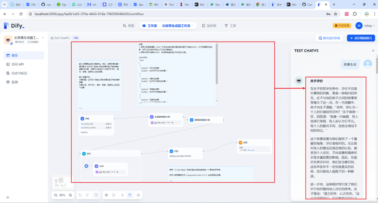Add a new node with plus icon
This screenshot has height=203, width=378.
(x=106, y=195)
